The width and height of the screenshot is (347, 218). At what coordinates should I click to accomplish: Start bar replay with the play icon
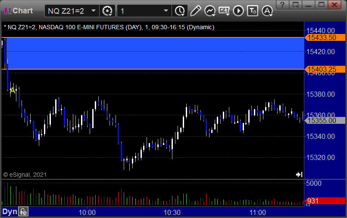point(238,11)
